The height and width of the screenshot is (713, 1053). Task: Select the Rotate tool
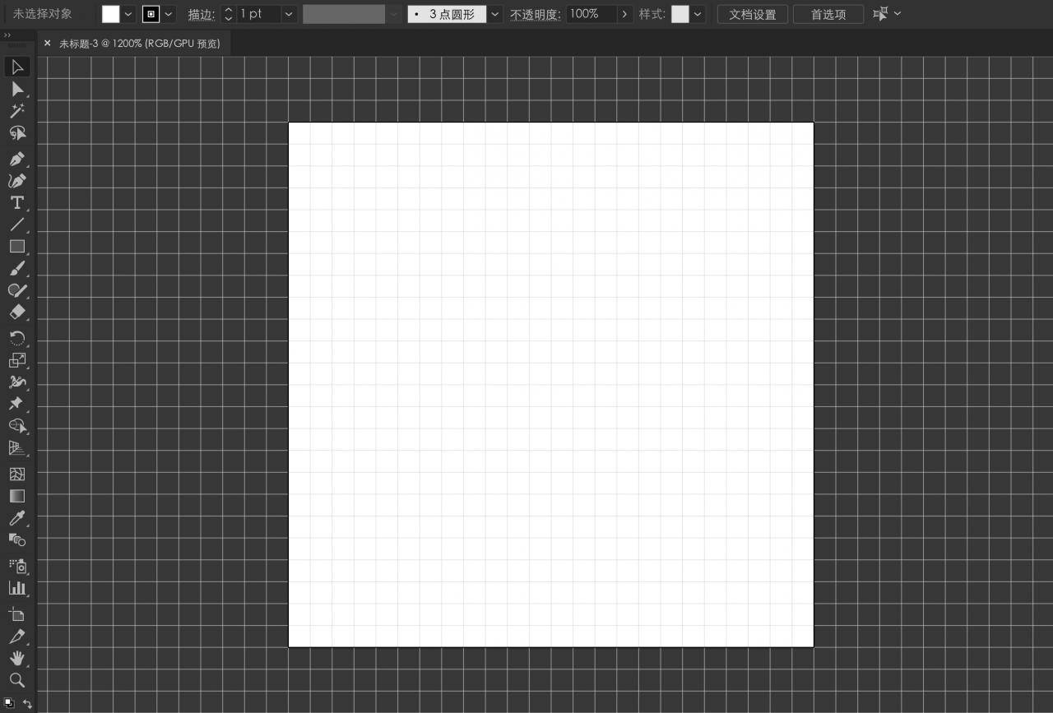(17, 338)
